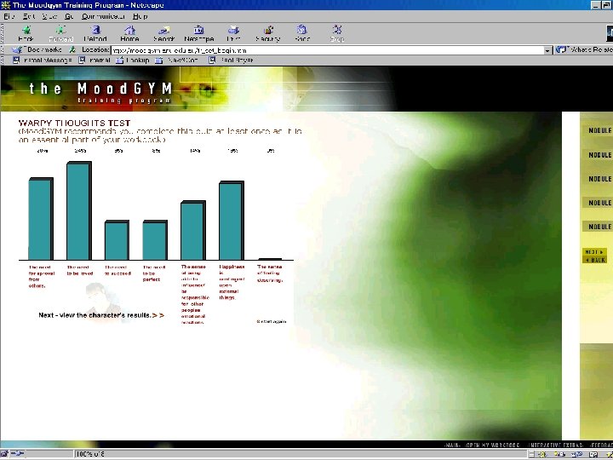Click the WARPY THOUGHTS TEST heading
Viewport: 613px width, 460px height.
(x=74, y=123)
